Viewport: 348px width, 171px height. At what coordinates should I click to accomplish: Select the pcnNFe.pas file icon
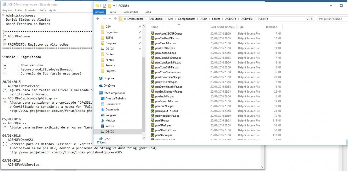tap(152, 120)
